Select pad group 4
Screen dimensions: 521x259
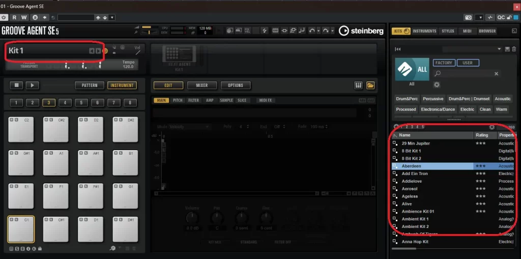tap(65, 103)
